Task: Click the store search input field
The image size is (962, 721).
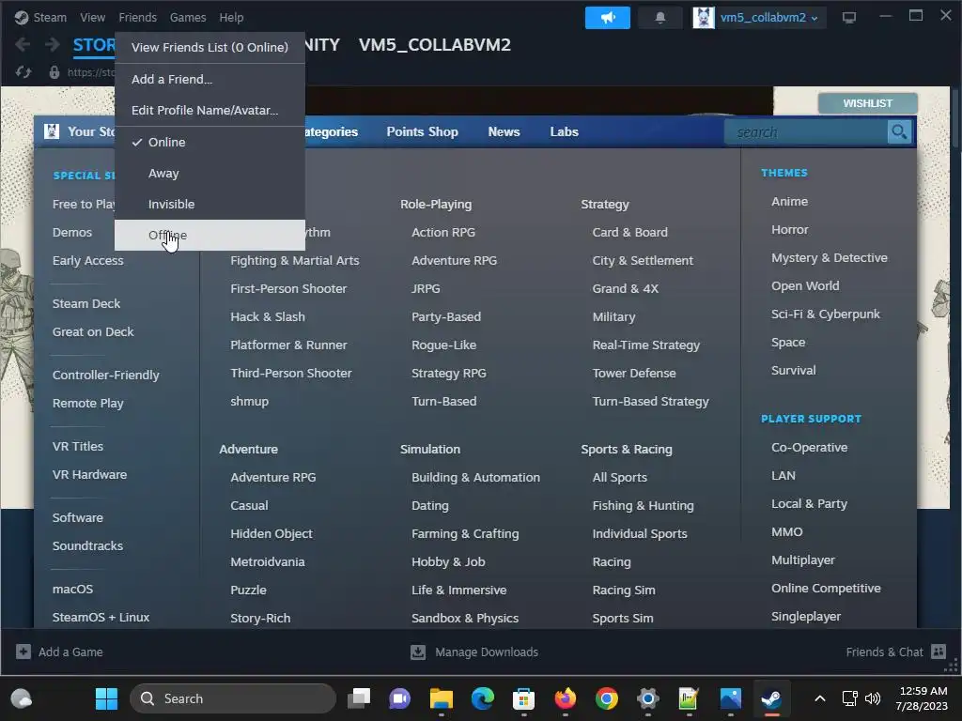Action: click(x=805, y=131)
